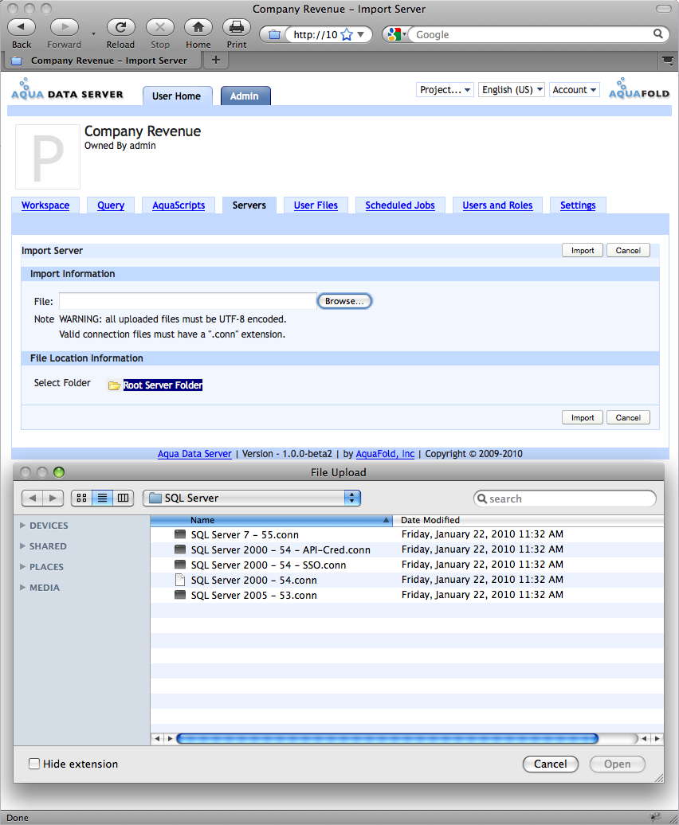Image resolution: width=679 pixels, height=825 pixels.
Task: Open the SQL Server folder location popup
Action: 252,498
